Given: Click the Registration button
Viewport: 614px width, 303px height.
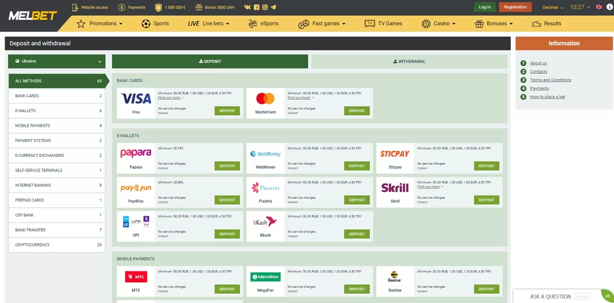Looking at the screenshot, I should 515,7.
